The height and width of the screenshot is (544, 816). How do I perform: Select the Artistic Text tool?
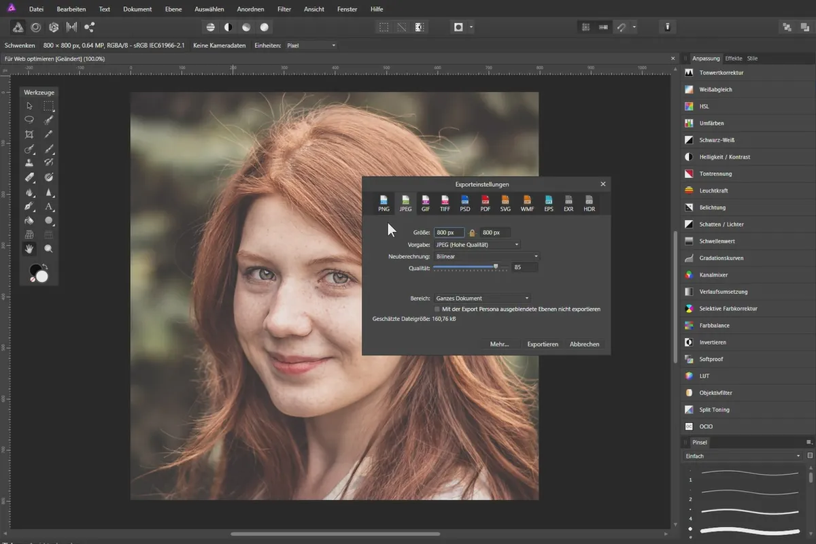[49, 206]
